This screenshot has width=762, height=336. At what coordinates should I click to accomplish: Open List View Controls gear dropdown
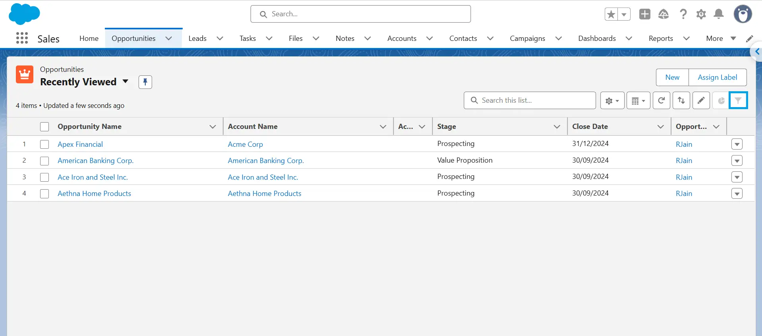click(x=612, y=100)
